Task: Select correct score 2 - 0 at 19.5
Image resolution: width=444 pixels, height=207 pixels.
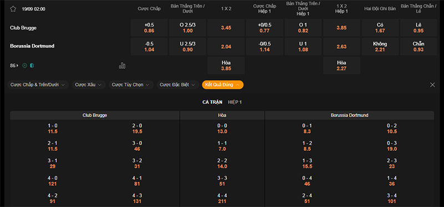Action: [137, 129]
